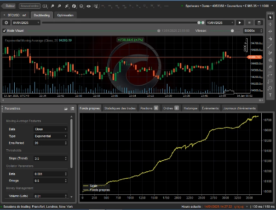
Task: Open the Data Close dropdown
Action: [x=50, y=129]
